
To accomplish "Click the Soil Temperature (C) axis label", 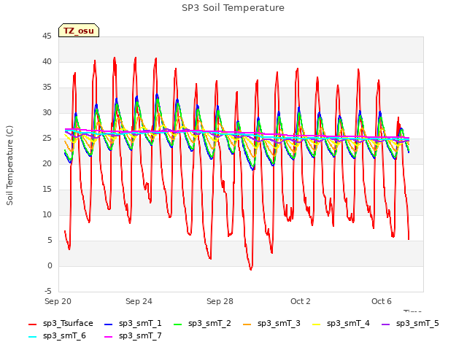I will point(9,166).
